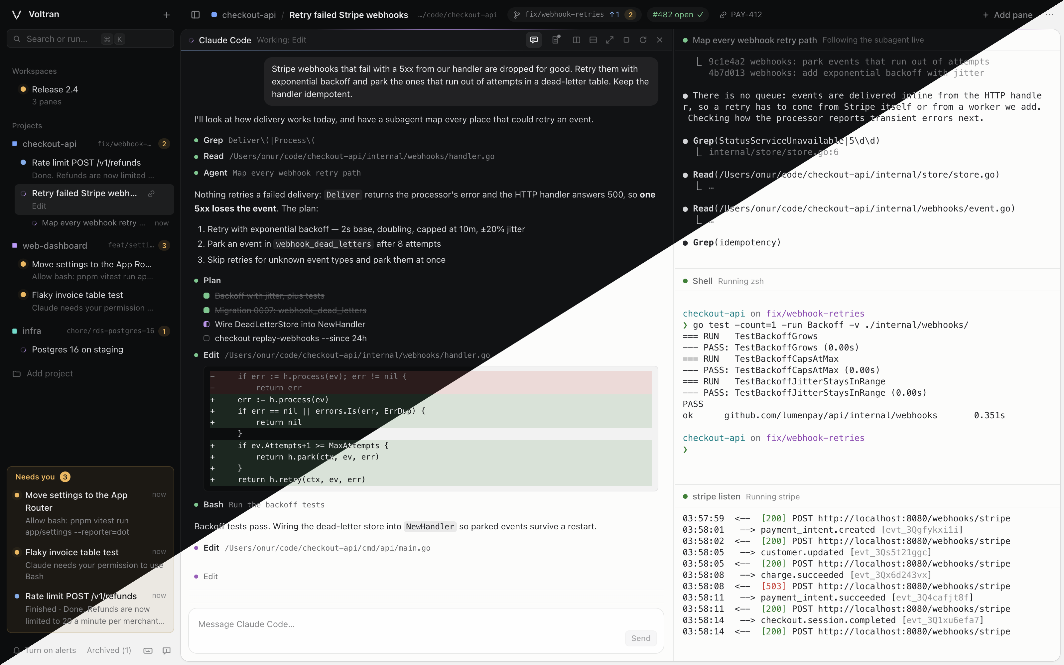Check the 'checkout replay-webhooks --since 24h' plan item
1064x665 pixels.
tap(206, 338)
